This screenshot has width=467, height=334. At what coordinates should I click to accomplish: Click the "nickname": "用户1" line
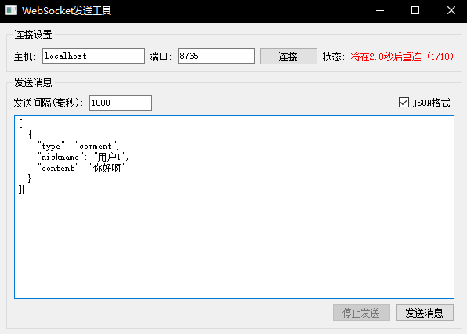pyautogui.click(x=83, y=157)
